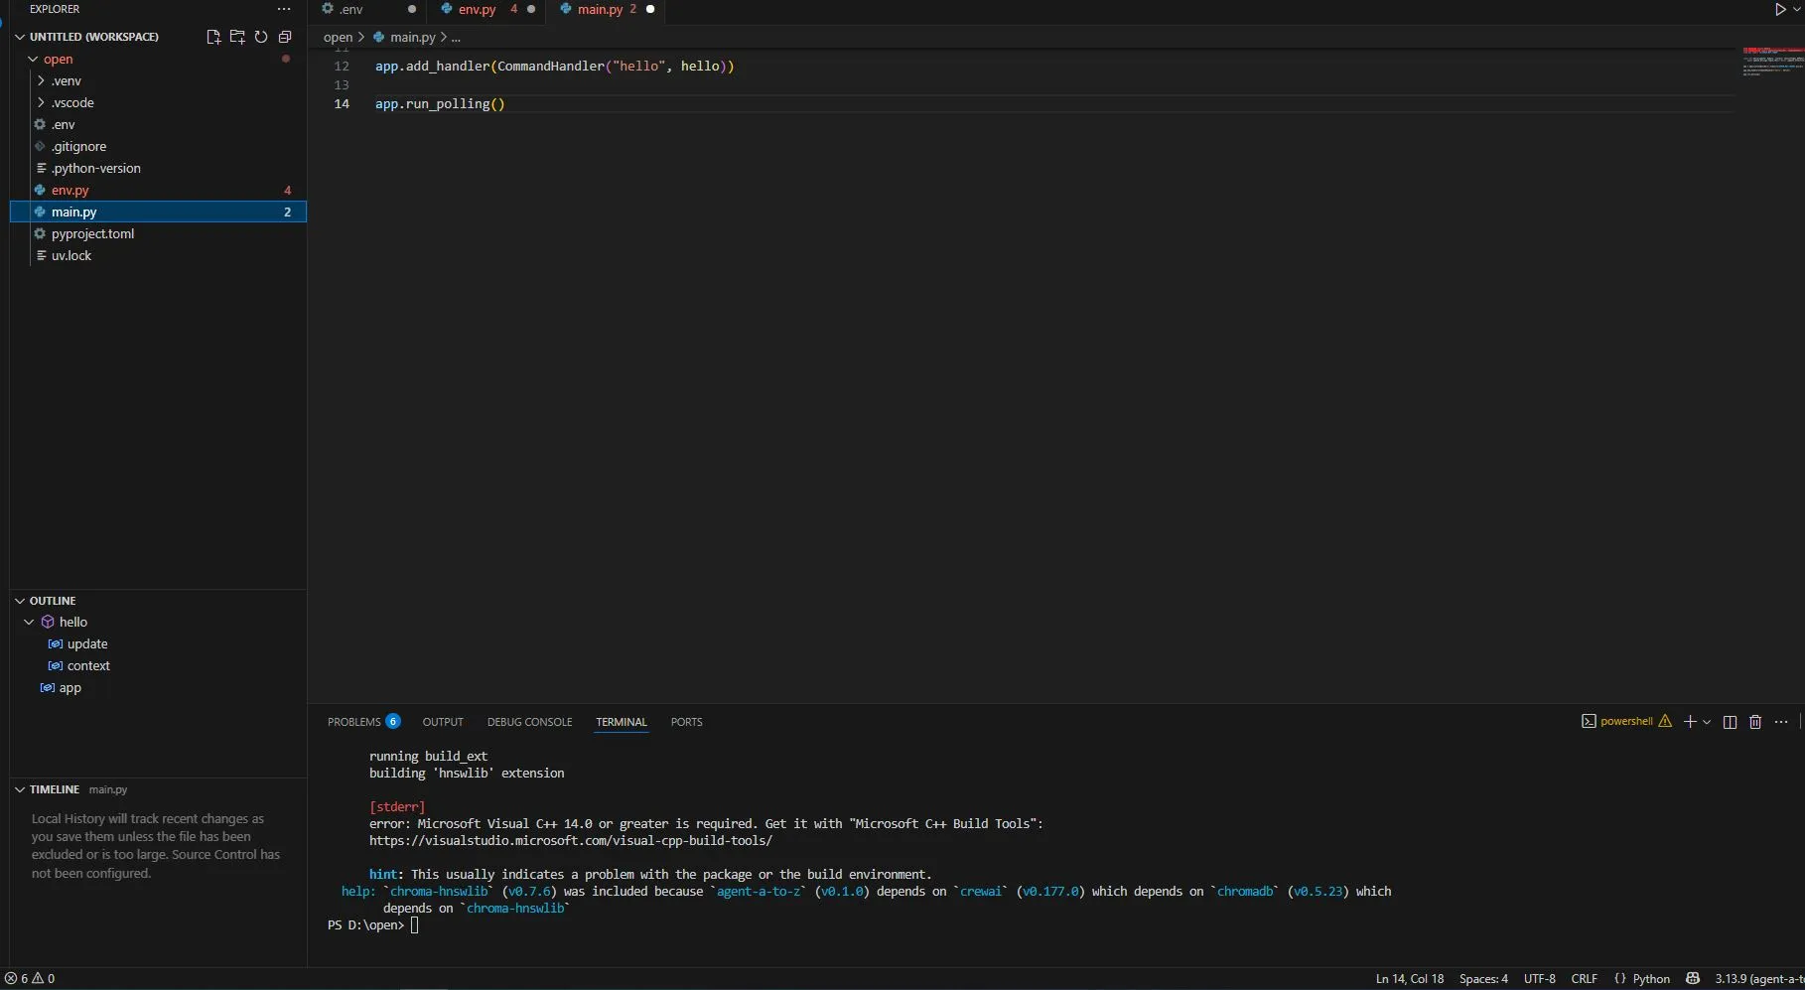
Task: Click the powershell terminal label
Action: [x=1626, y=722]
